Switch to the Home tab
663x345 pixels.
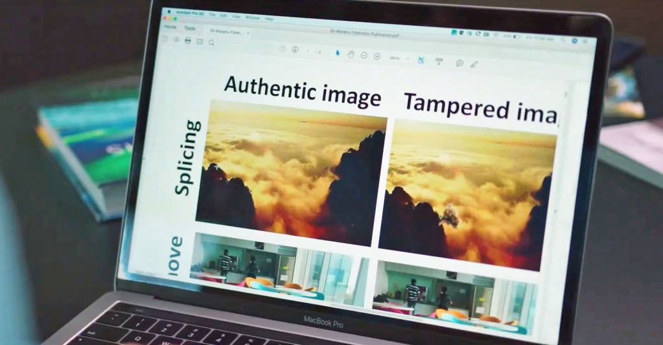170,27
